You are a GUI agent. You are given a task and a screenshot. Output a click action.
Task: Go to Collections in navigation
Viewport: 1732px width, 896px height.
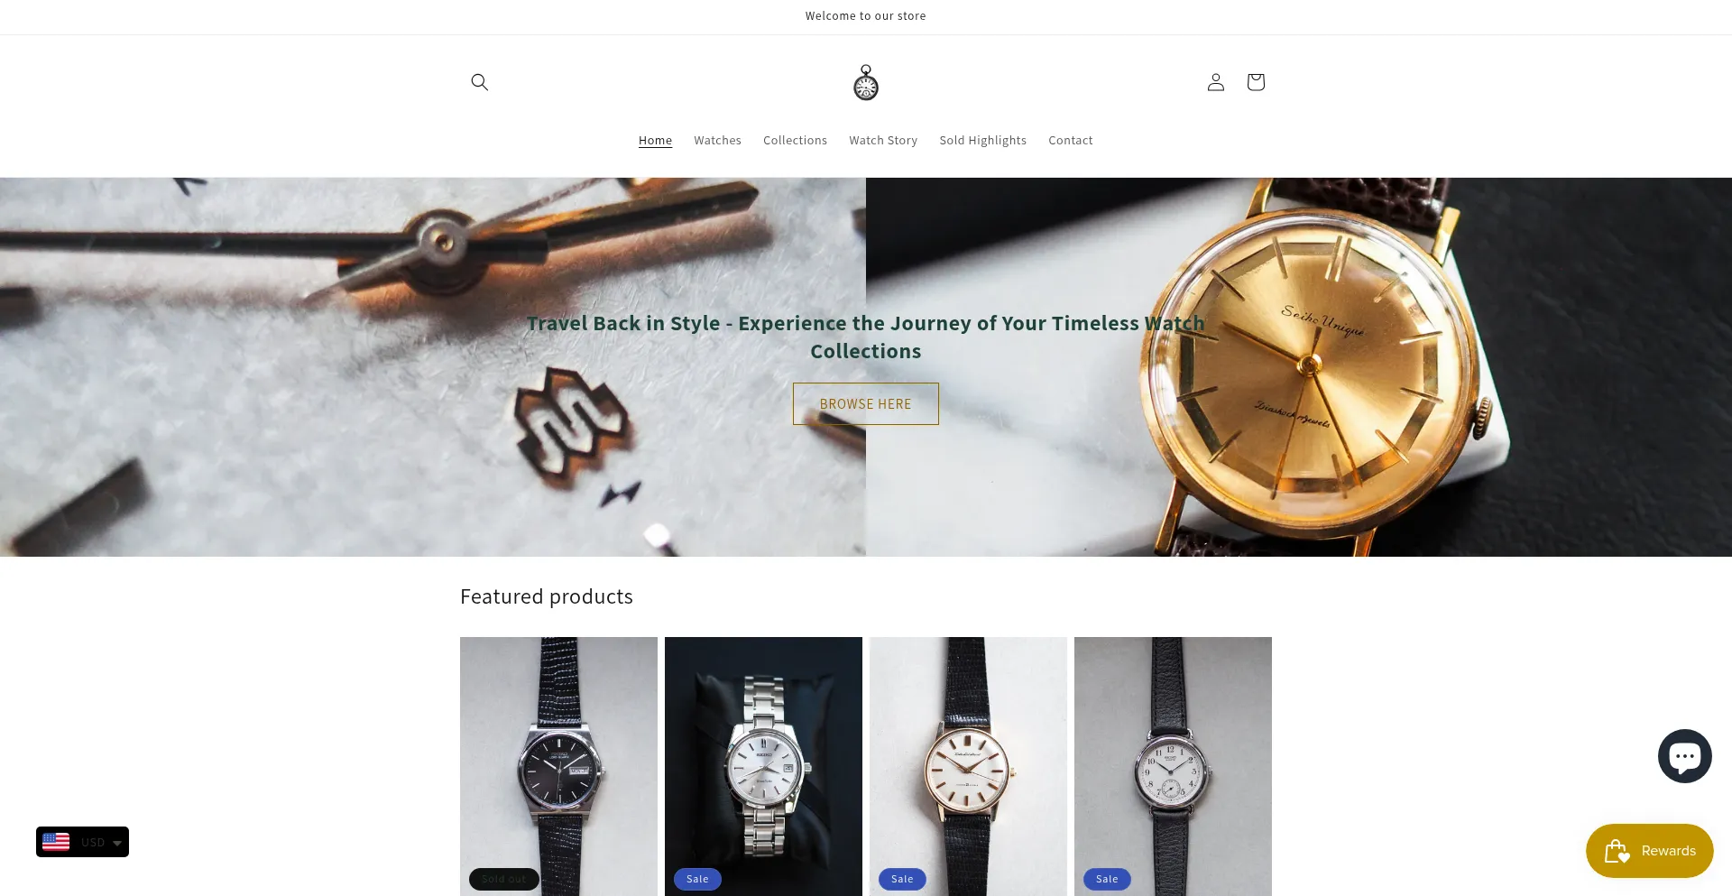pyautogui.click(x=795, y=140)
